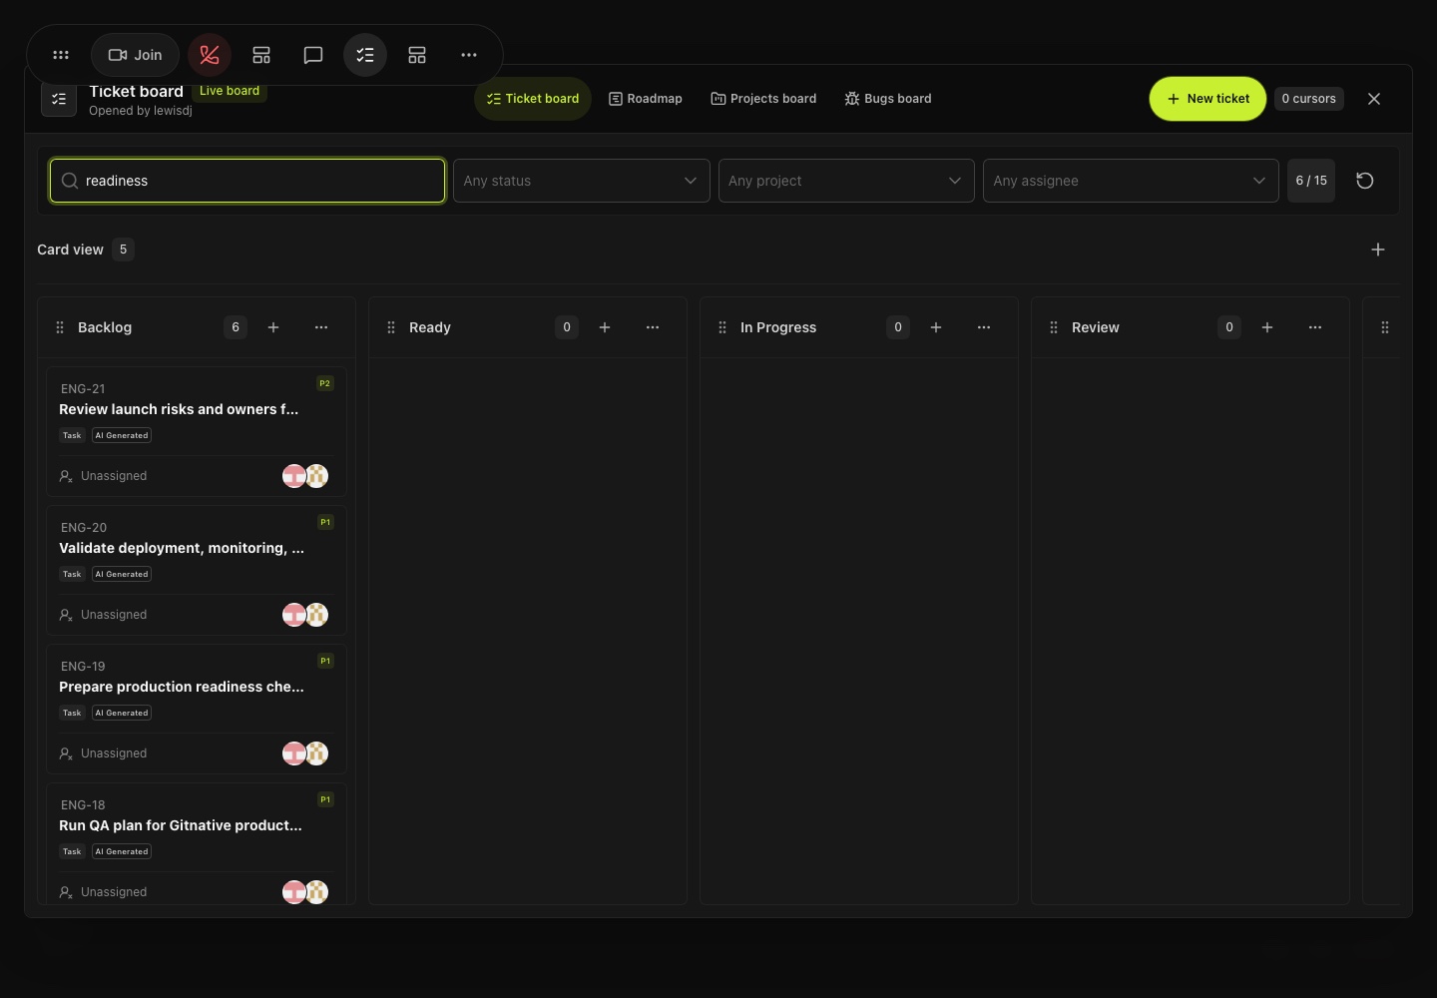This screenshot has height=998, width=1437.
Task: Click Unassigned on the ENG-21 card
Action: (x=103, y=476)
